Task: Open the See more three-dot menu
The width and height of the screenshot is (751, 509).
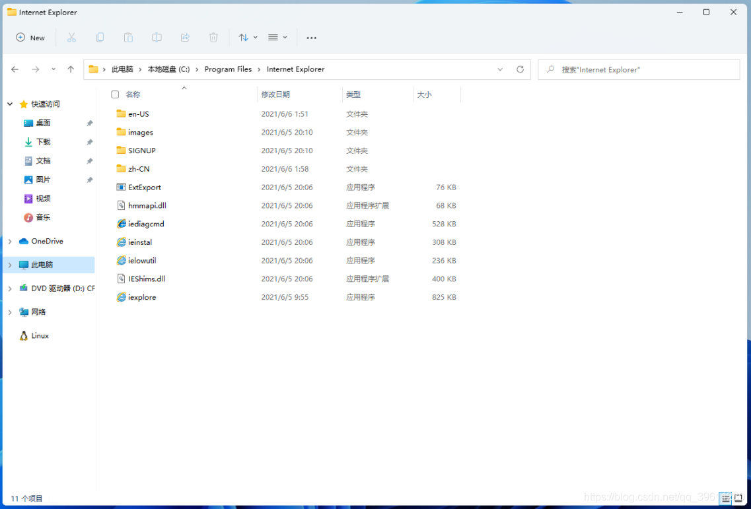Action: click(x=311, y=38)
